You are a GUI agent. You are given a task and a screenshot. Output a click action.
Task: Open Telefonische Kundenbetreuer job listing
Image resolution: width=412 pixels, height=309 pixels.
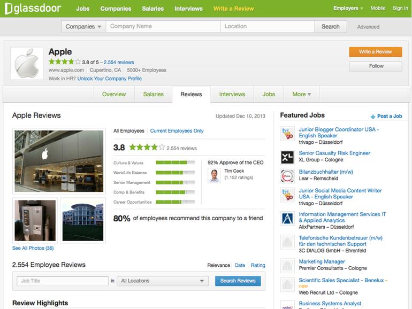point(340,241)
